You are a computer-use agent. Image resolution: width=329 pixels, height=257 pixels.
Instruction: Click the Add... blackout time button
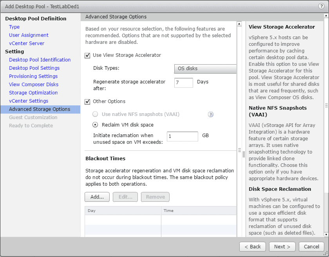pos(97,197)
